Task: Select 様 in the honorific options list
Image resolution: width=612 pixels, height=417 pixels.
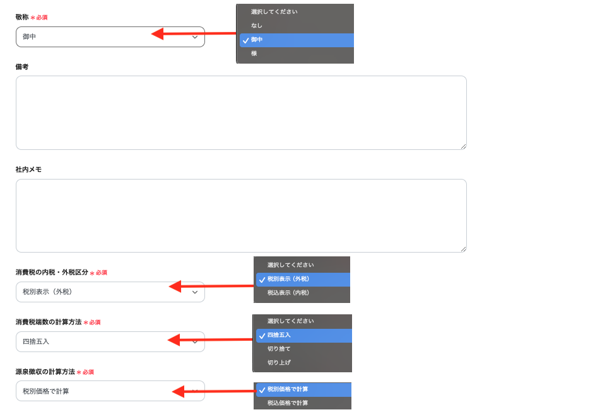Action: [254, 54]
